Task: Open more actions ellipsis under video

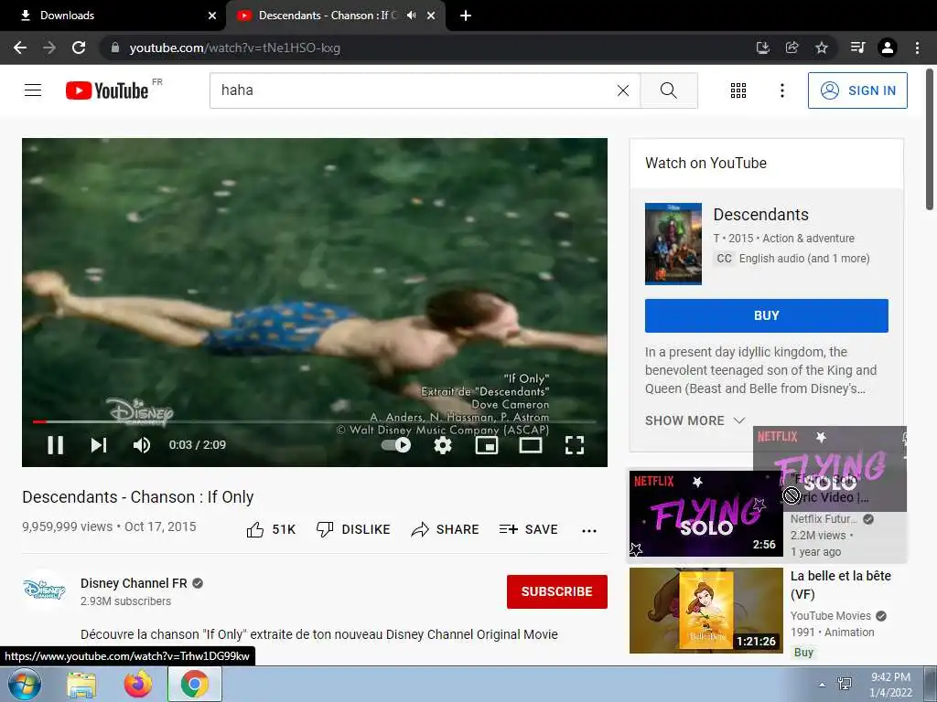Action: coord(589,531)
